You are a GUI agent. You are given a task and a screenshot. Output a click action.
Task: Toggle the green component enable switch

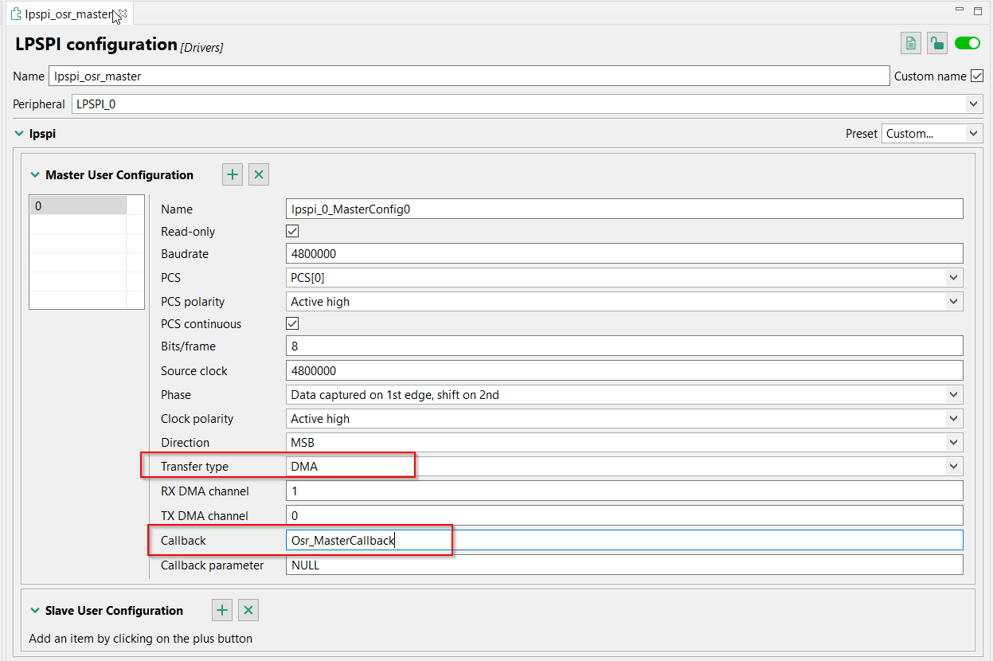968,44
